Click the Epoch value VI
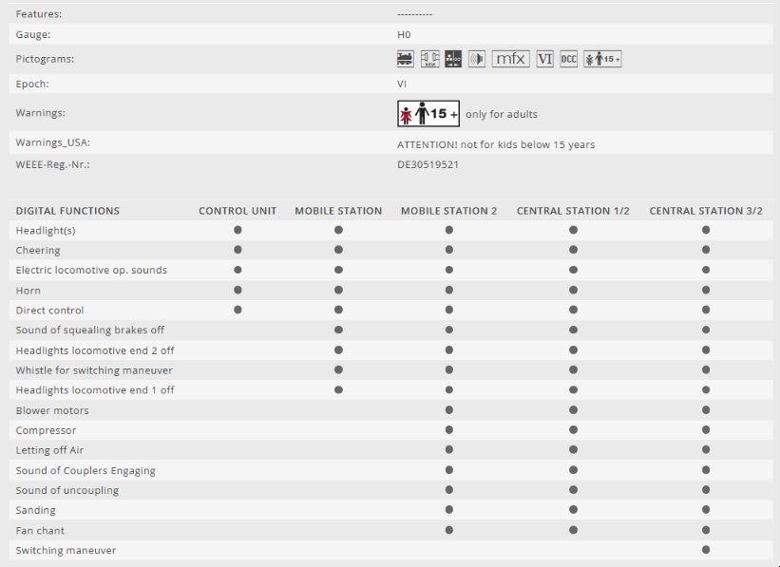Screen dimensions: 780x567 coord(402,85)
